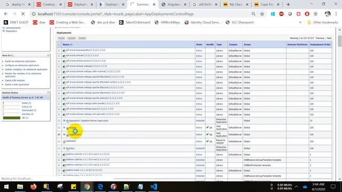Switch to the My Class browser tab
Image resolution: width=342 pixels, height=192 pixels.
[236, 4]
